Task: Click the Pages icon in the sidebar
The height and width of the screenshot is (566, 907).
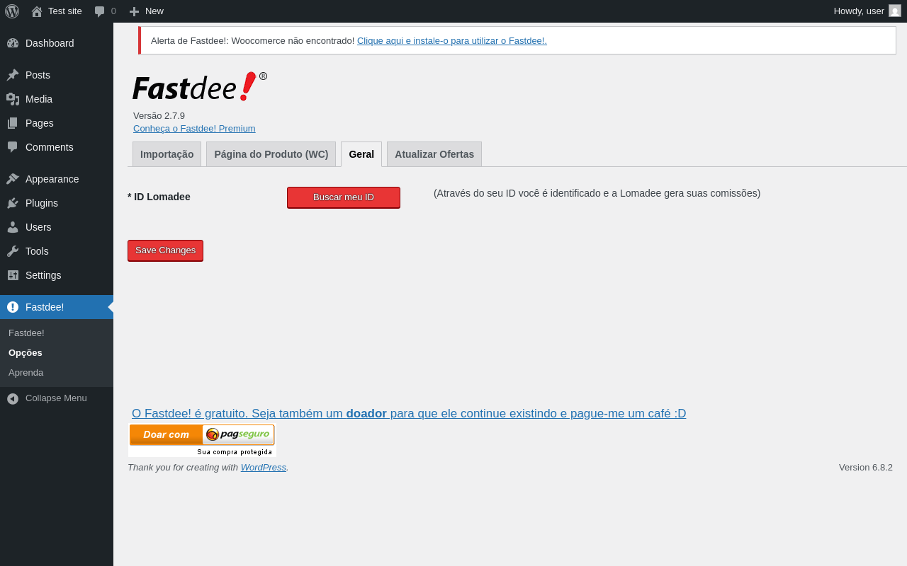Action: [13, 123]
